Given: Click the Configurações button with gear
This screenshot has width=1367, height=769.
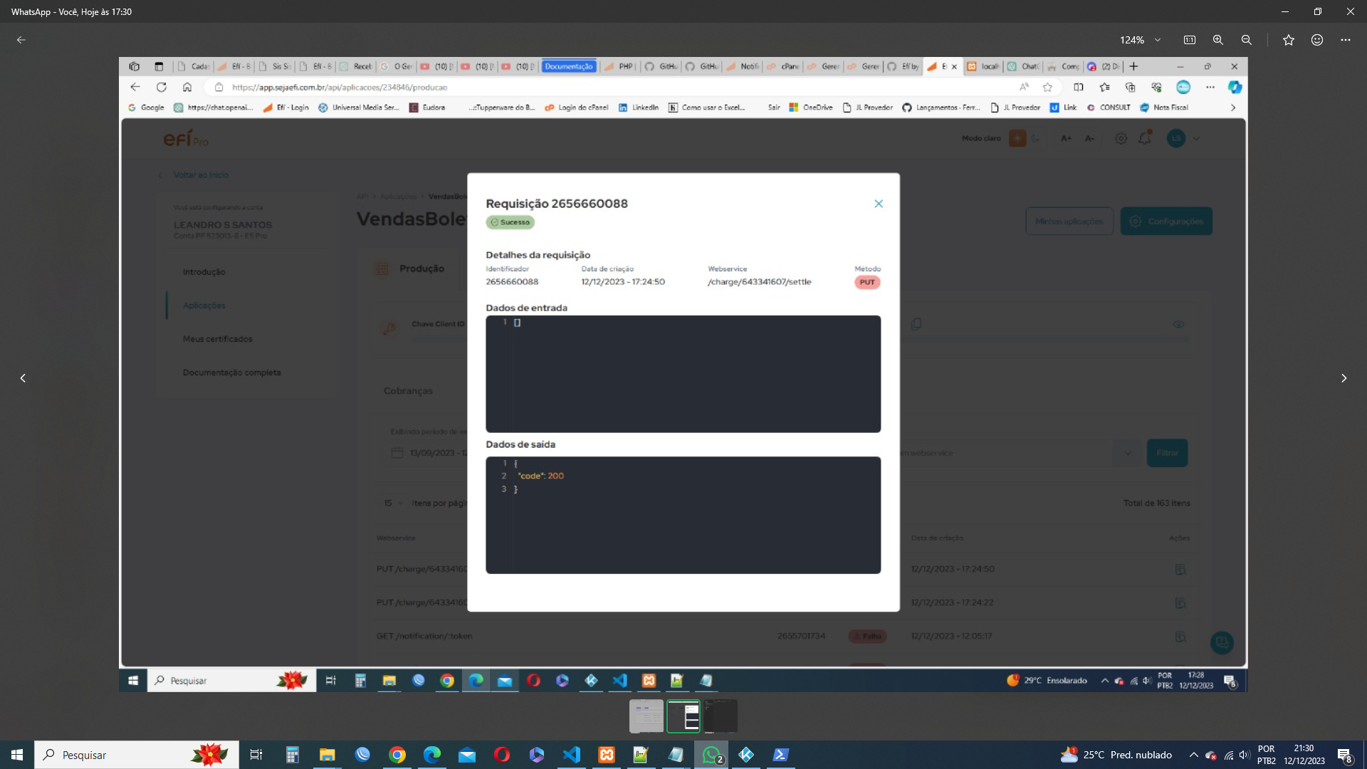Looking at the screenshot, I should [1166, 221].
